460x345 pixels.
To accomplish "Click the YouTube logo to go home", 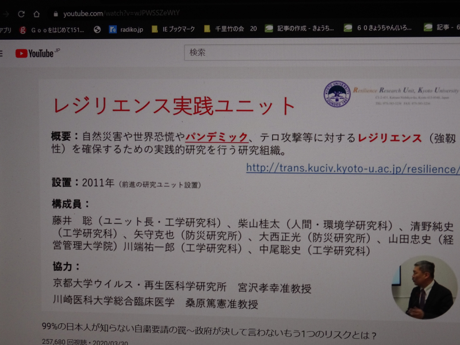I will [37, 53].
